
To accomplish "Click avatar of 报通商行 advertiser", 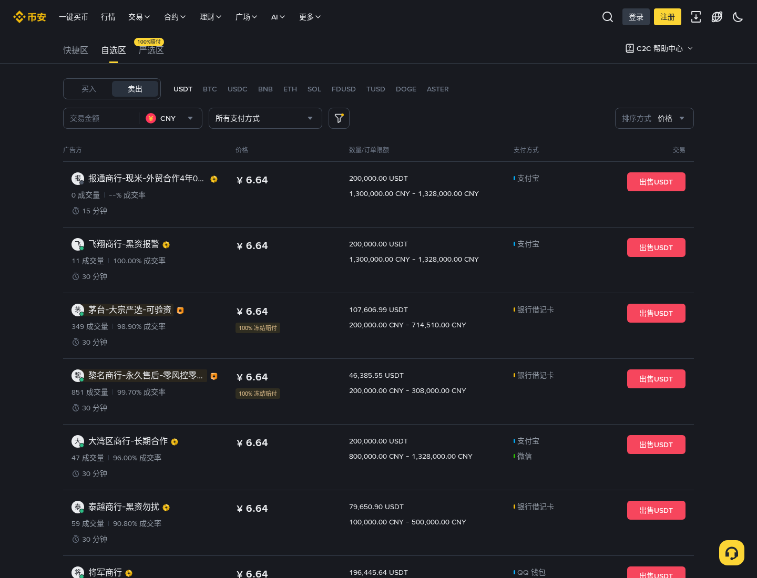I will (x=78, y=179).
